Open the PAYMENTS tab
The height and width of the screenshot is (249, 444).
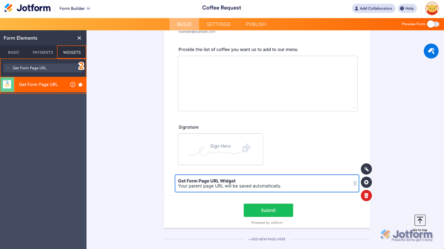42,52
